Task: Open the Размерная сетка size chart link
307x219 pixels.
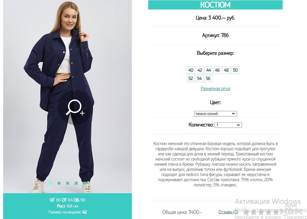Action: (215, 89)
